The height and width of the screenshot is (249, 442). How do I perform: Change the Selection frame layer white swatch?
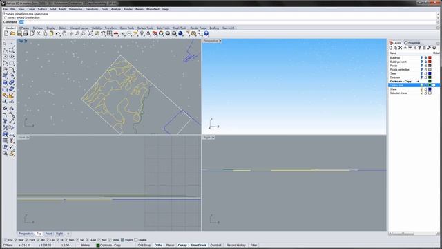(430, 93)
